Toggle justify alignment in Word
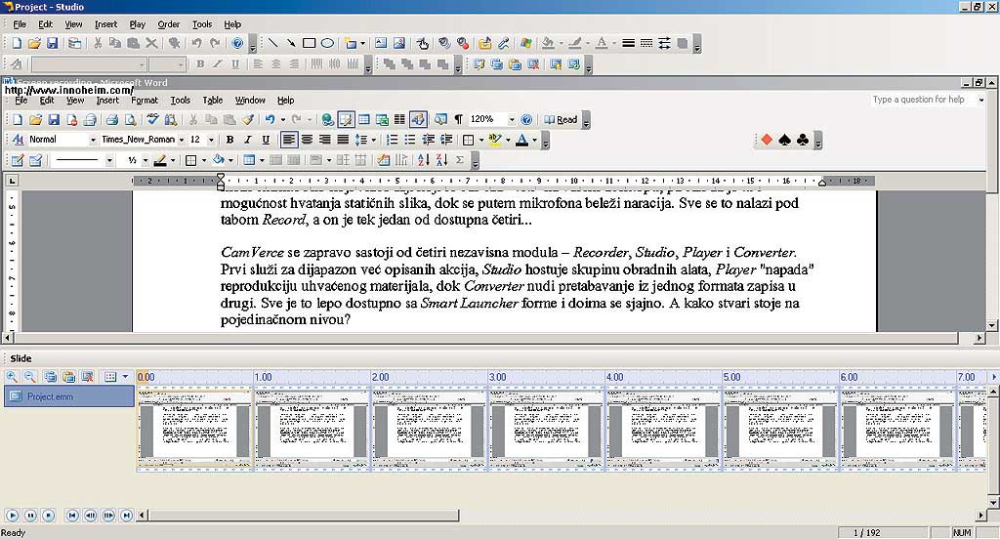This screenshot has height=539, width=1000. click(x=343, y=140)
